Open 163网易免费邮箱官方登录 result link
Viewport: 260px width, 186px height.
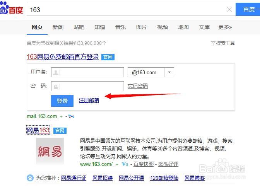pyautogui.click(x=63, y=57)
